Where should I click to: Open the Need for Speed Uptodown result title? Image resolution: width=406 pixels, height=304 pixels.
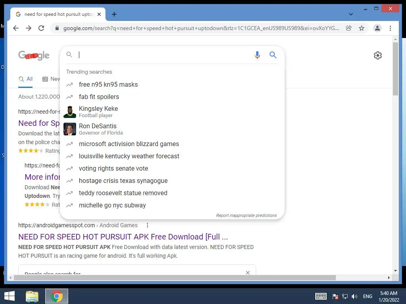(39, 123)
